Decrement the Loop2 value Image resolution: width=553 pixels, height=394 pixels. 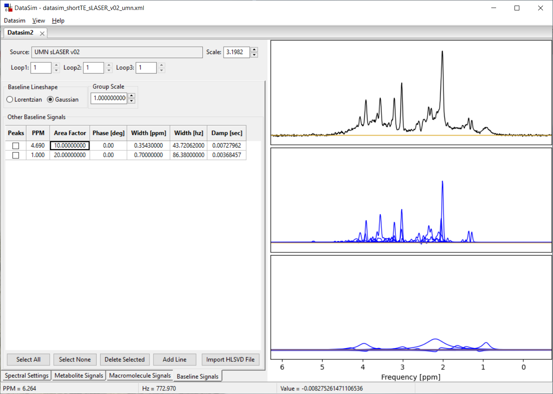(109, 70)
